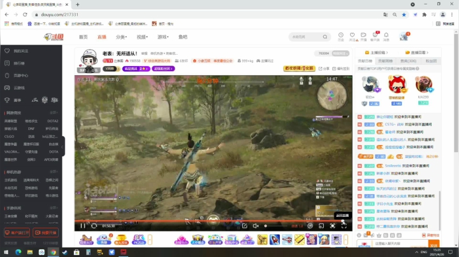Select the 直播 live nav item
This screenshot has height=257, width=459.
point(102,37)
